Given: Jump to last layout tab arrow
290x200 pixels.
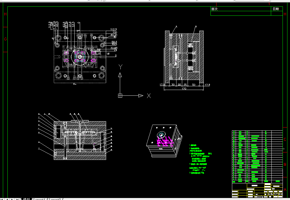Looking at the screenshot, I should pos(17,199).
